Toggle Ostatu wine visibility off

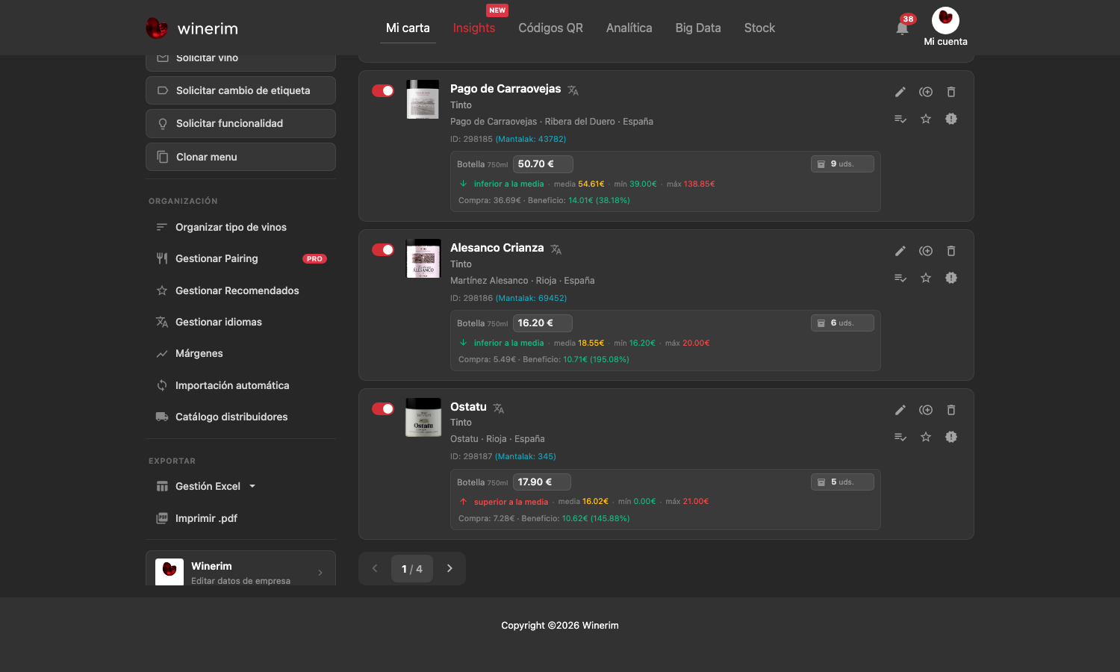pyautogui.click(x=383, y=408)
